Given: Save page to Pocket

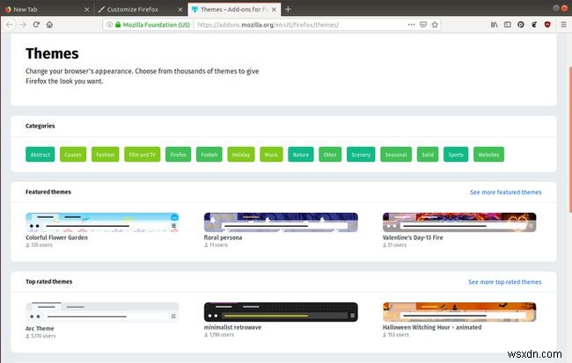Looking at the screenshot, I should (x=423, y=25).
